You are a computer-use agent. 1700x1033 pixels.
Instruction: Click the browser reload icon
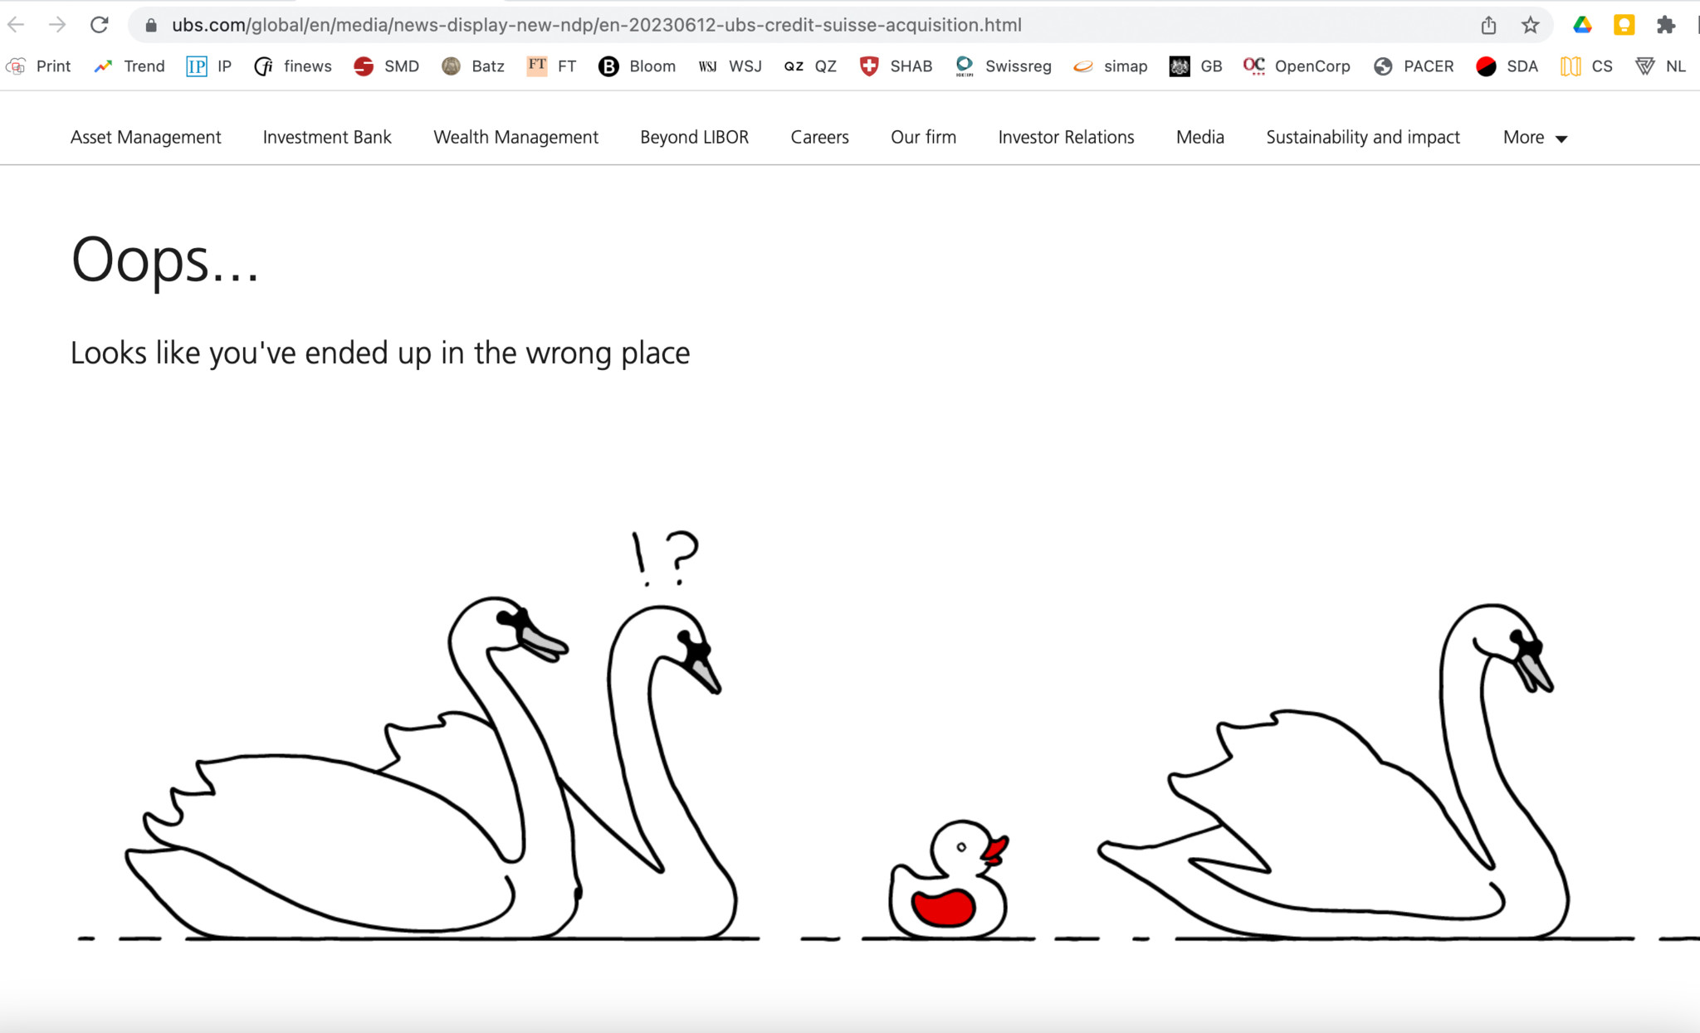(100, 25)
